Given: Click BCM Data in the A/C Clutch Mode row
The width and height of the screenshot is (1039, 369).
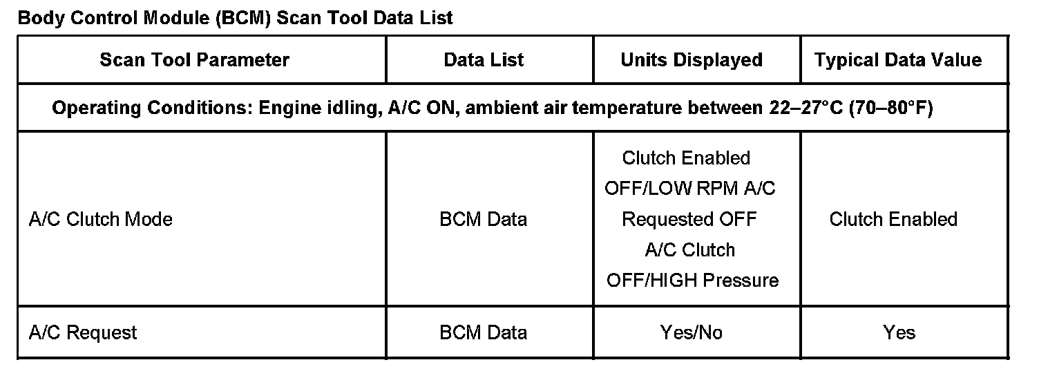Looking at the screenshot, I should (x=484, y=220).
